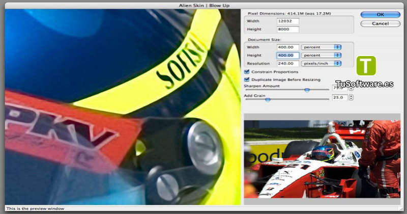Open the Height units dropdown (percent)
407x214 pixels.
click(321, 55)
